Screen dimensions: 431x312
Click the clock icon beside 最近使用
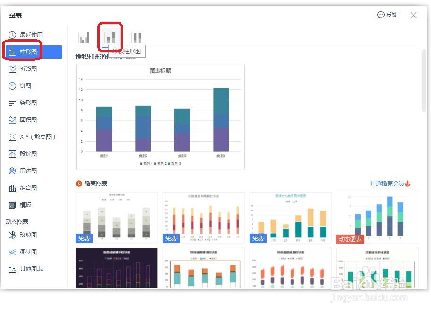click(12, 34)
